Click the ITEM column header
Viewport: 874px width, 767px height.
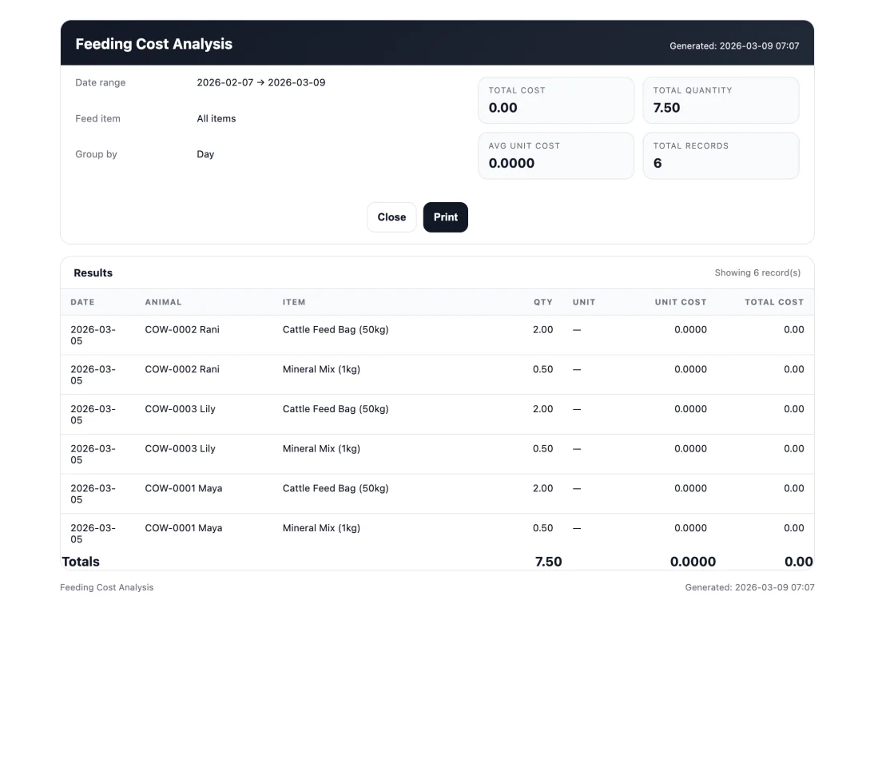[x=294, y=302]
